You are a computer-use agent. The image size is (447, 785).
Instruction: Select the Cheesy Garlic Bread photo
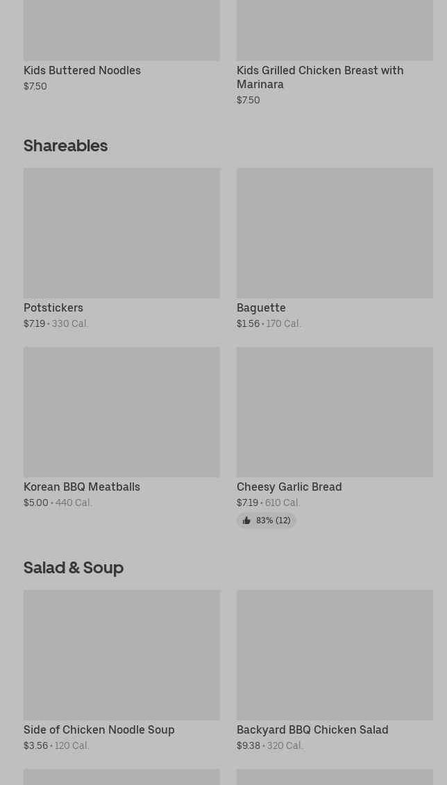(x=335, y=412)
